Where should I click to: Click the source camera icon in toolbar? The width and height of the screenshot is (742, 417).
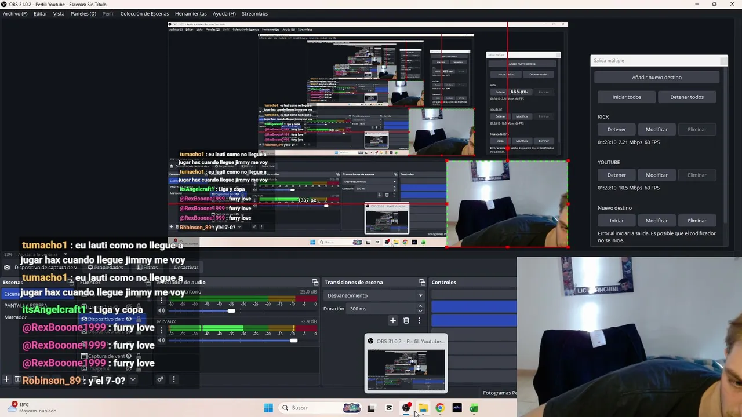(x=6, y=268)
